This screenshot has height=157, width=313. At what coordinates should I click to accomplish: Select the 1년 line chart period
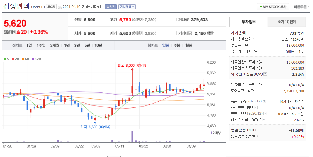[x=67, y=46]
